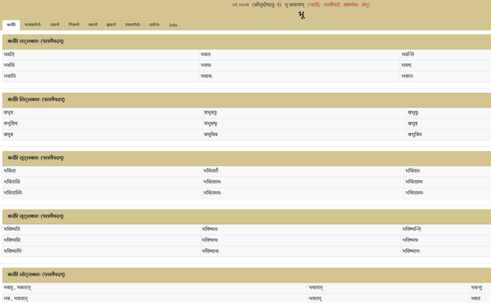Show the उपसर्गार्थाः tab
The width and height of the screenshot is (491, 303).
tap(132, 25)
